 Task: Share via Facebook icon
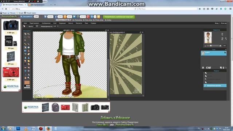coord(56,17)
